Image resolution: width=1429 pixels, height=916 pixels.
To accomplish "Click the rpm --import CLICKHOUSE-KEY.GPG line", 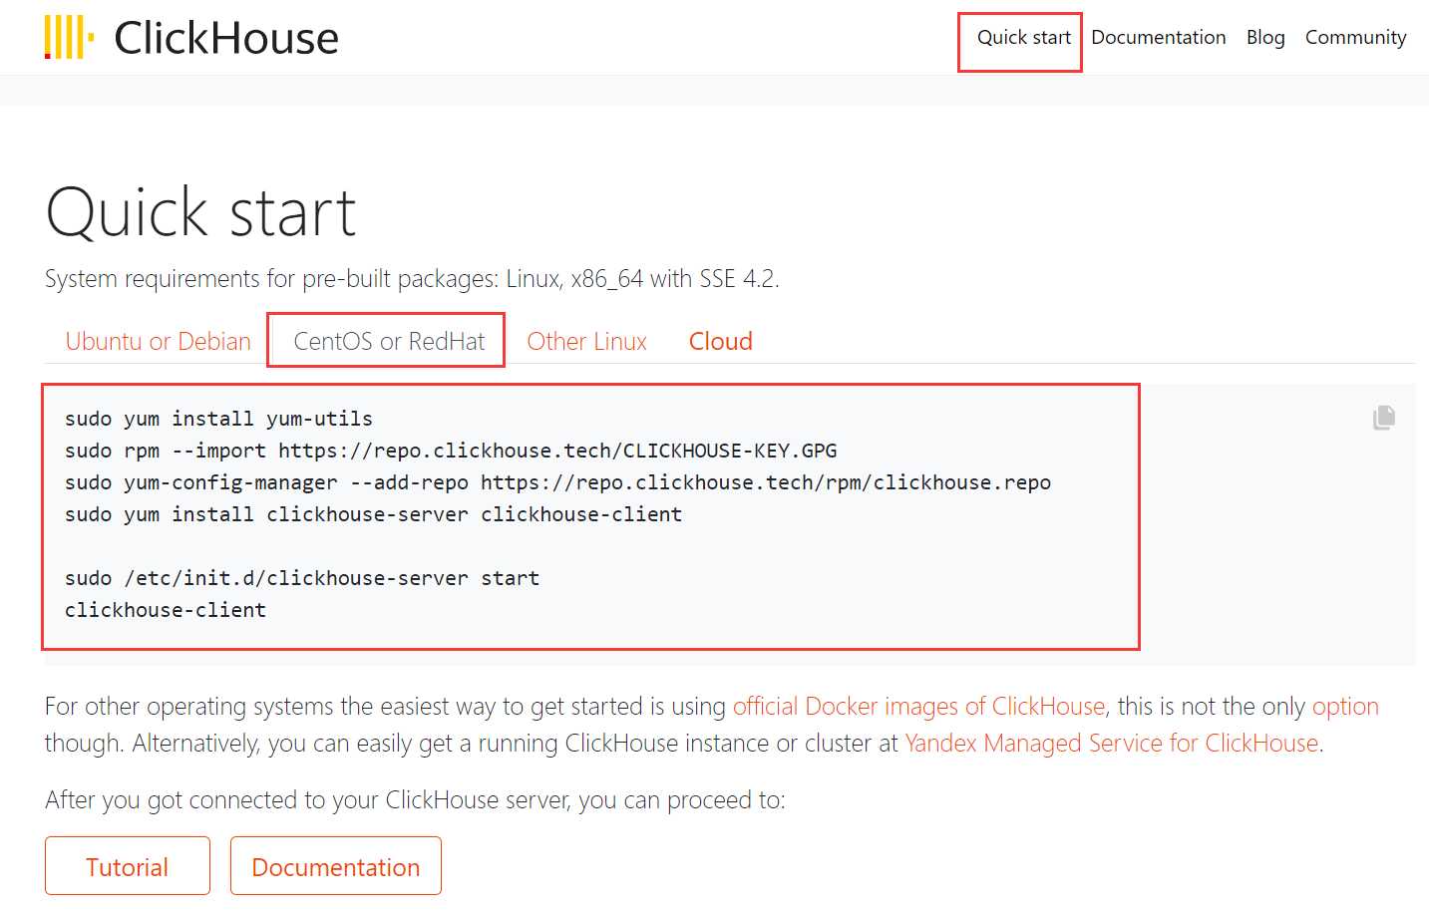I will pos(451,451).
